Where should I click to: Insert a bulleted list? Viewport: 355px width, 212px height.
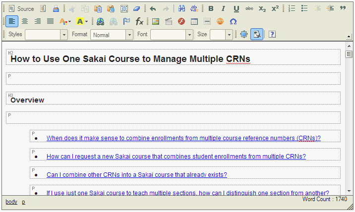click(304, 9)
